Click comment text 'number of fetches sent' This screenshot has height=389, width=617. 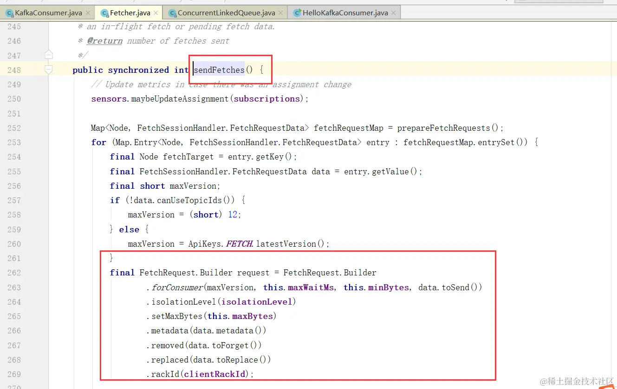pyautogui.click(x=178, y=41)
